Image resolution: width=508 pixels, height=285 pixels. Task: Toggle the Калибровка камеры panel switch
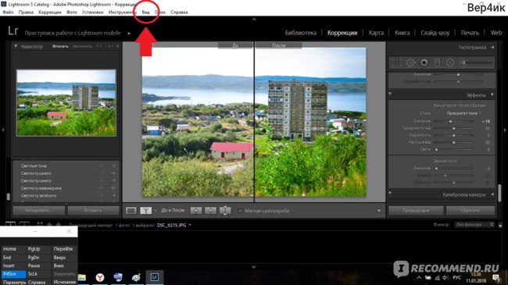point(390,194)
